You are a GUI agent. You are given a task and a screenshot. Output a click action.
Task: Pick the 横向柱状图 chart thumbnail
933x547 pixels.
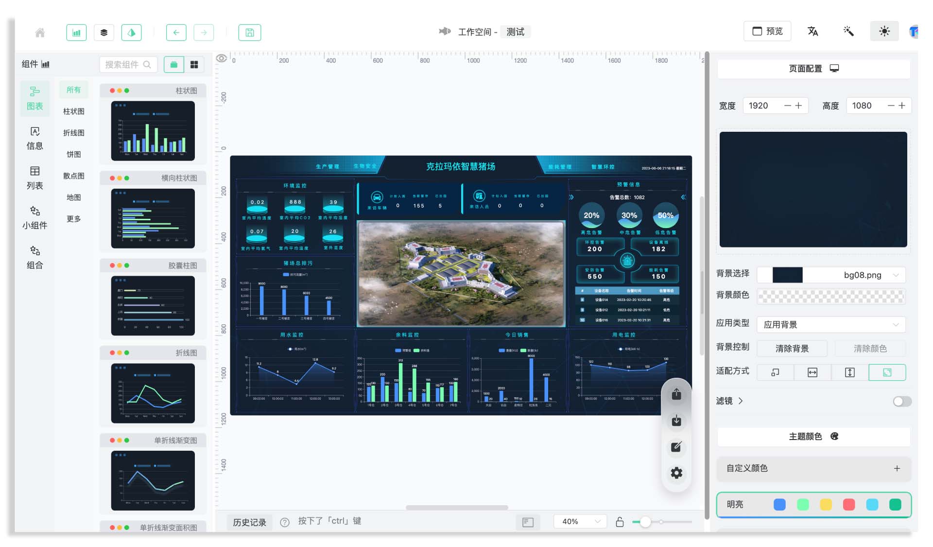pos(153,218)
